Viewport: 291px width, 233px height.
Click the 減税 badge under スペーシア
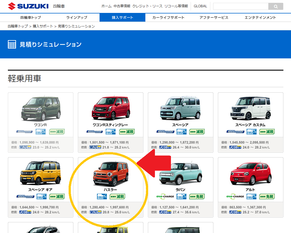pos(197,132)
